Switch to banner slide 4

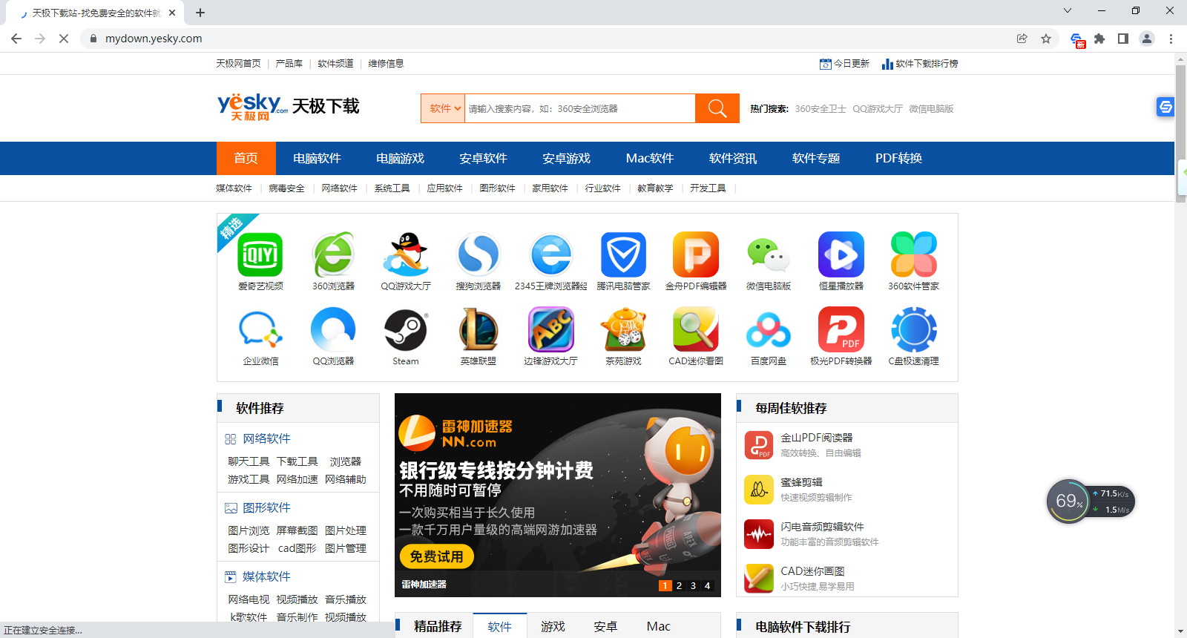(x=707, y=585)
